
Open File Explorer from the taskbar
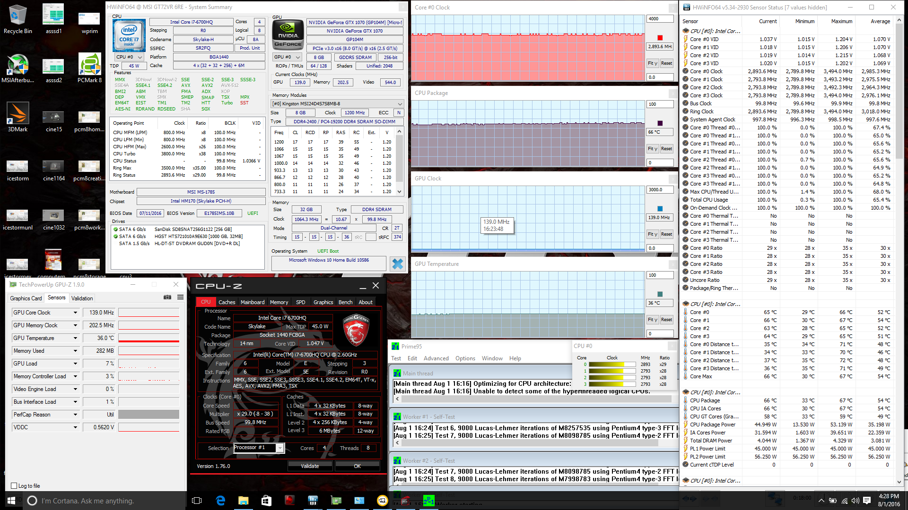[x=244, y=501]
